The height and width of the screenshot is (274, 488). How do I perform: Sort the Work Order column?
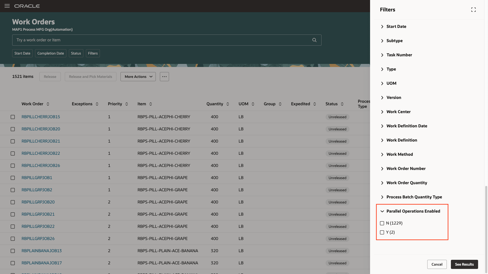coord(48,104)
